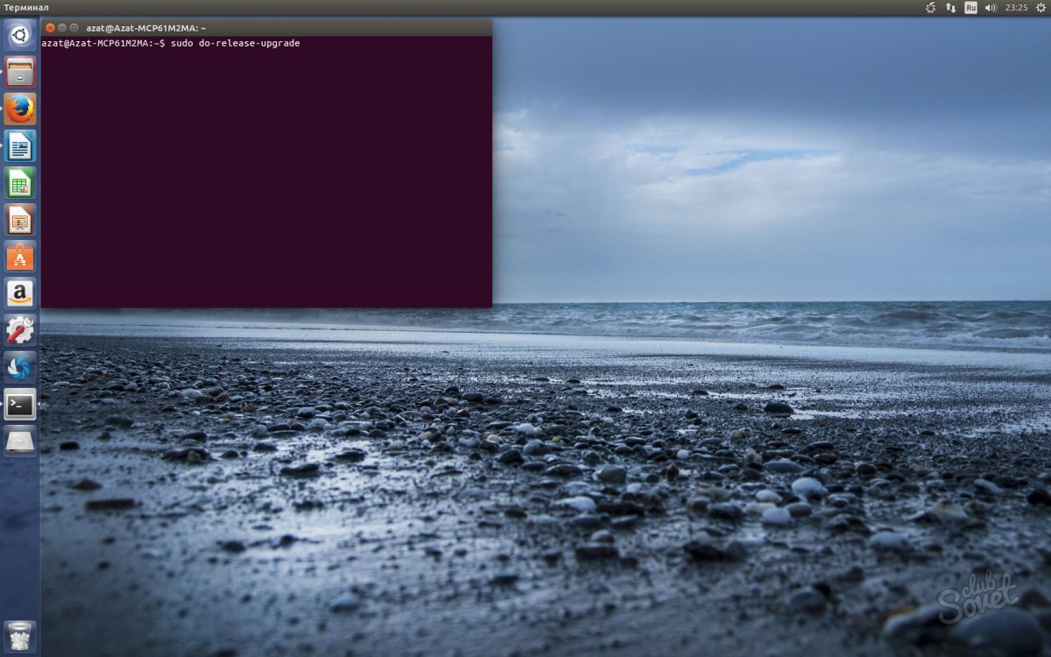1051x657 pixels.
Task: Show the calendar from the 23:25 clock
Action: pyautogui.click(x=1016, y=8)
